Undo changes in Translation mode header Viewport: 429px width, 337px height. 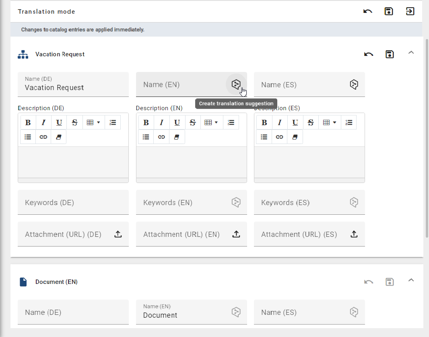(x=367, y=11)
